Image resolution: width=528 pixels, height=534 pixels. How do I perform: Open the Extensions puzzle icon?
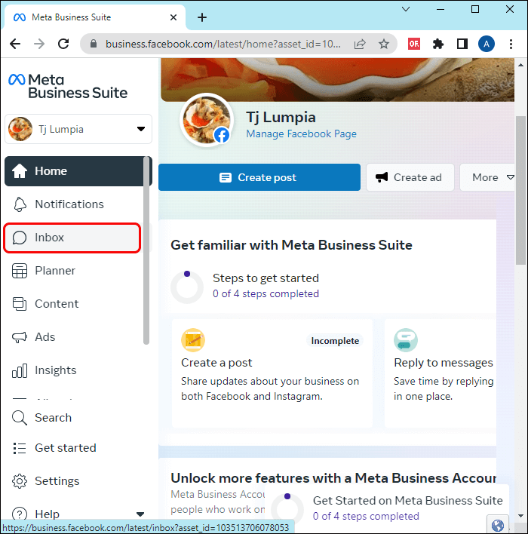(437, 44)
